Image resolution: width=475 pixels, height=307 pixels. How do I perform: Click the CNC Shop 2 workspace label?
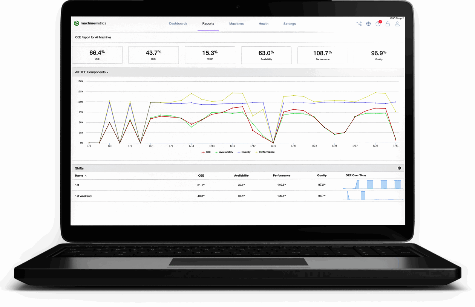click(x=397, y=18)
